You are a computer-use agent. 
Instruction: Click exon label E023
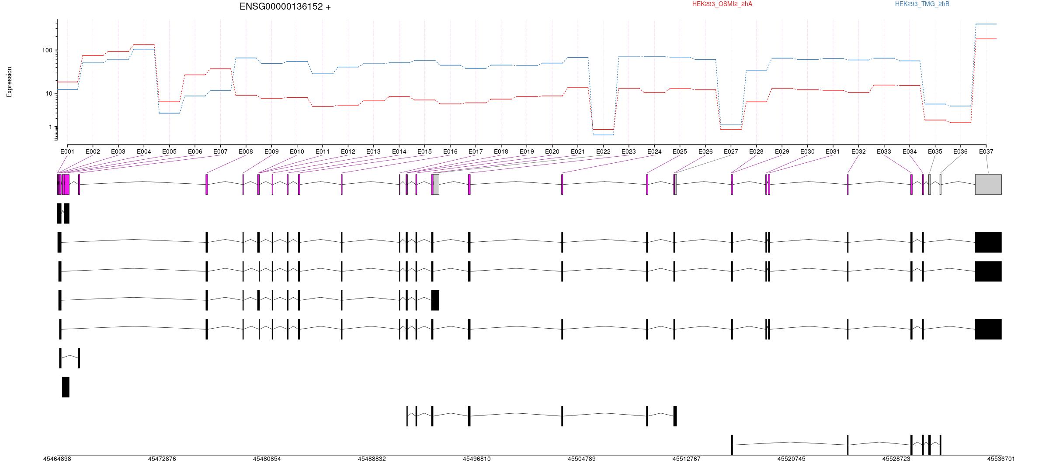(x=629, y=151)
